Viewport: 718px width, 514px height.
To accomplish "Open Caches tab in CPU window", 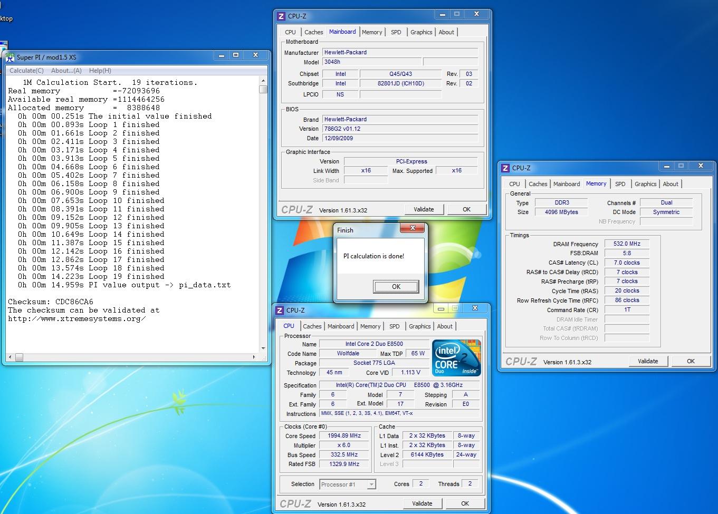I will point(312,326).
